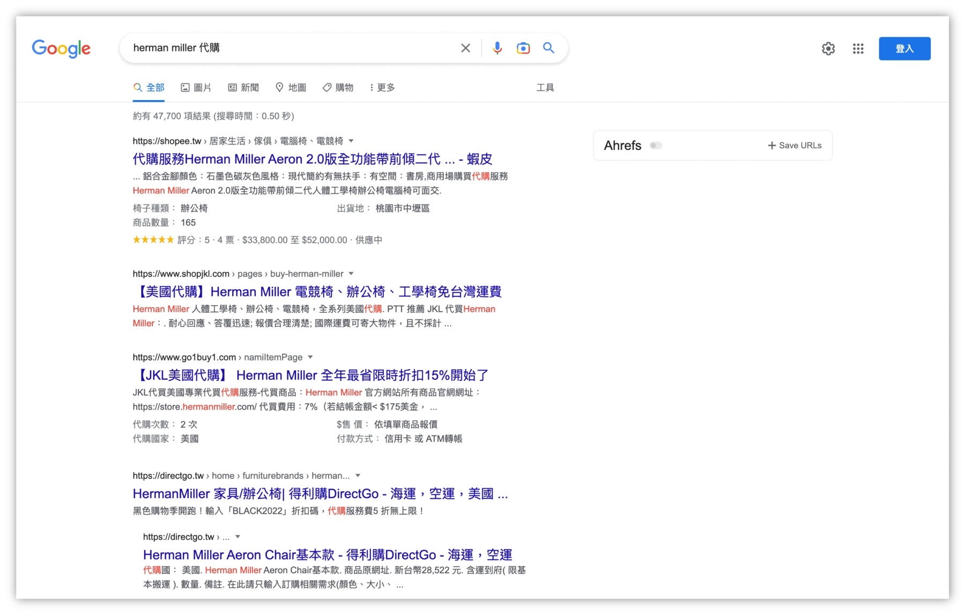
Task: Expand details arrow on shopee.tw result
Action: pos(351,141)
